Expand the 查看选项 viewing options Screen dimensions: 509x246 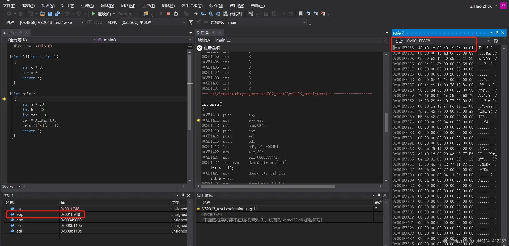pyautogui.click(x=199, y=48)
